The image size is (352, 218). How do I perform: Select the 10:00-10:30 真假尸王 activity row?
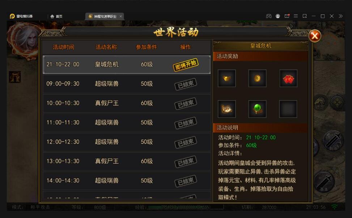pos(127,103)
